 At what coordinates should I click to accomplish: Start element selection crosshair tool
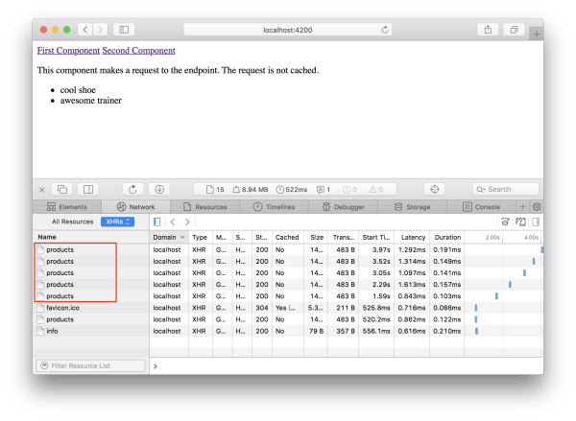(435, 189)
